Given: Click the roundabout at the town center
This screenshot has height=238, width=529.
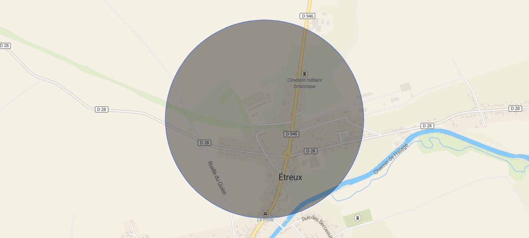Looking at the screenshot, I should click(287, 155).
